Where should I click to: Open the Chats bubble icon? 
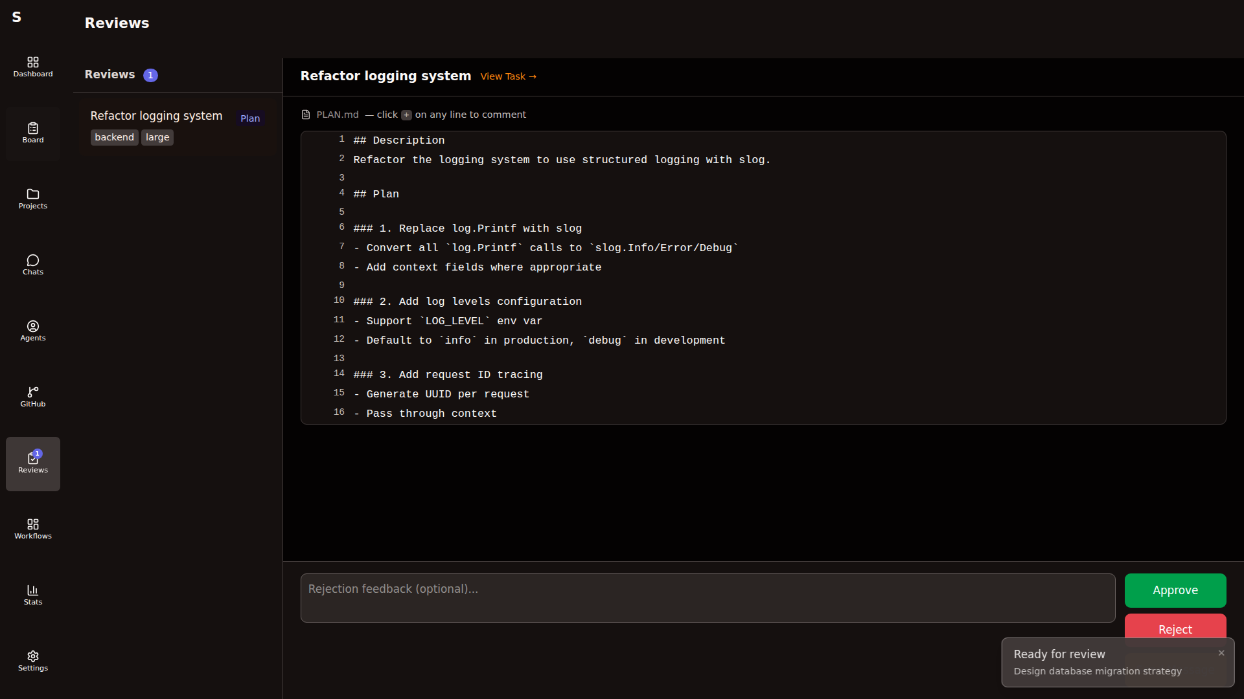tap(33, 265)
